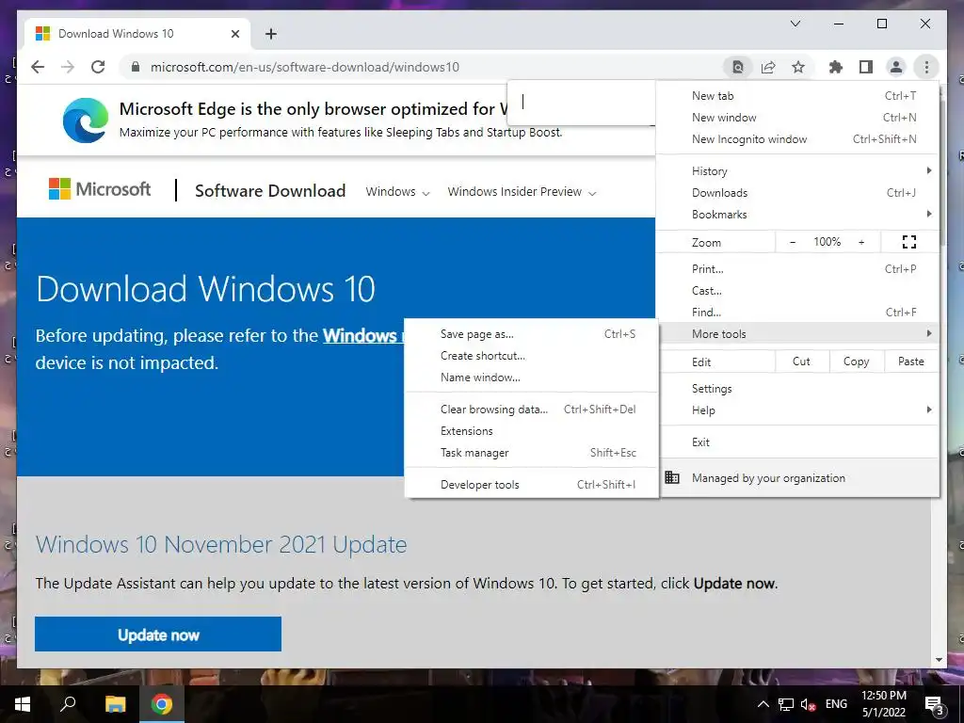Choose Print... from the menu
Screen dimensions: 964x723
[x=797, y=268]
